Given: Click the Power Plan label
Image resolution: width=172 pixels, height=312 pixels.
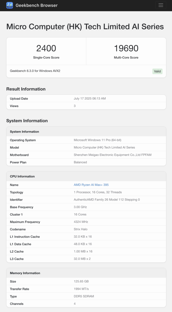Looking at the screenshot, I should [x=18, y=162].
